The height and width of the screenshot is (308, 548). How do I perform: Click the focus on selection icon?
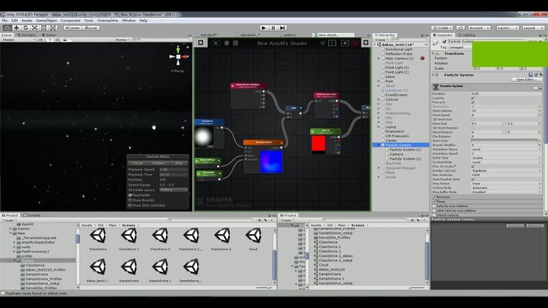332,43
